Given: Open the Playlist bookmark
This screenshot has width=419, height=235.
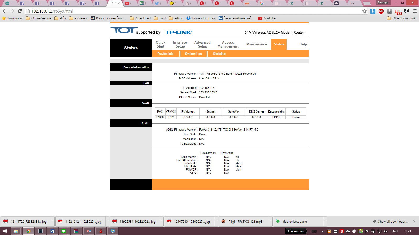Looking at the screenshot, I should click(x=108, y=18).
